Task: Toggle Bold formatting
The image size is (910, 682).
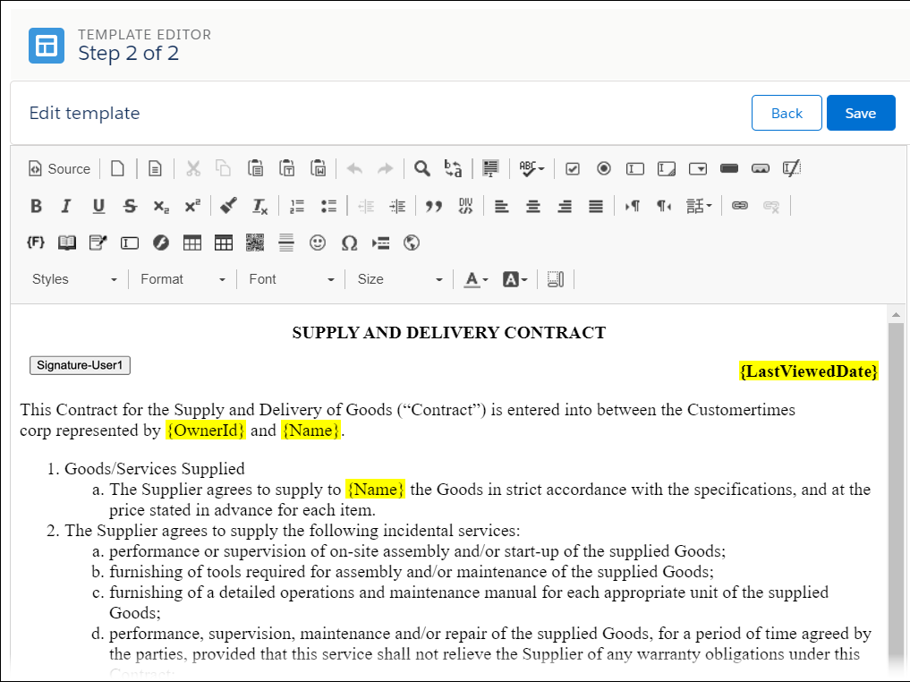Action: (x=36, y=206)
